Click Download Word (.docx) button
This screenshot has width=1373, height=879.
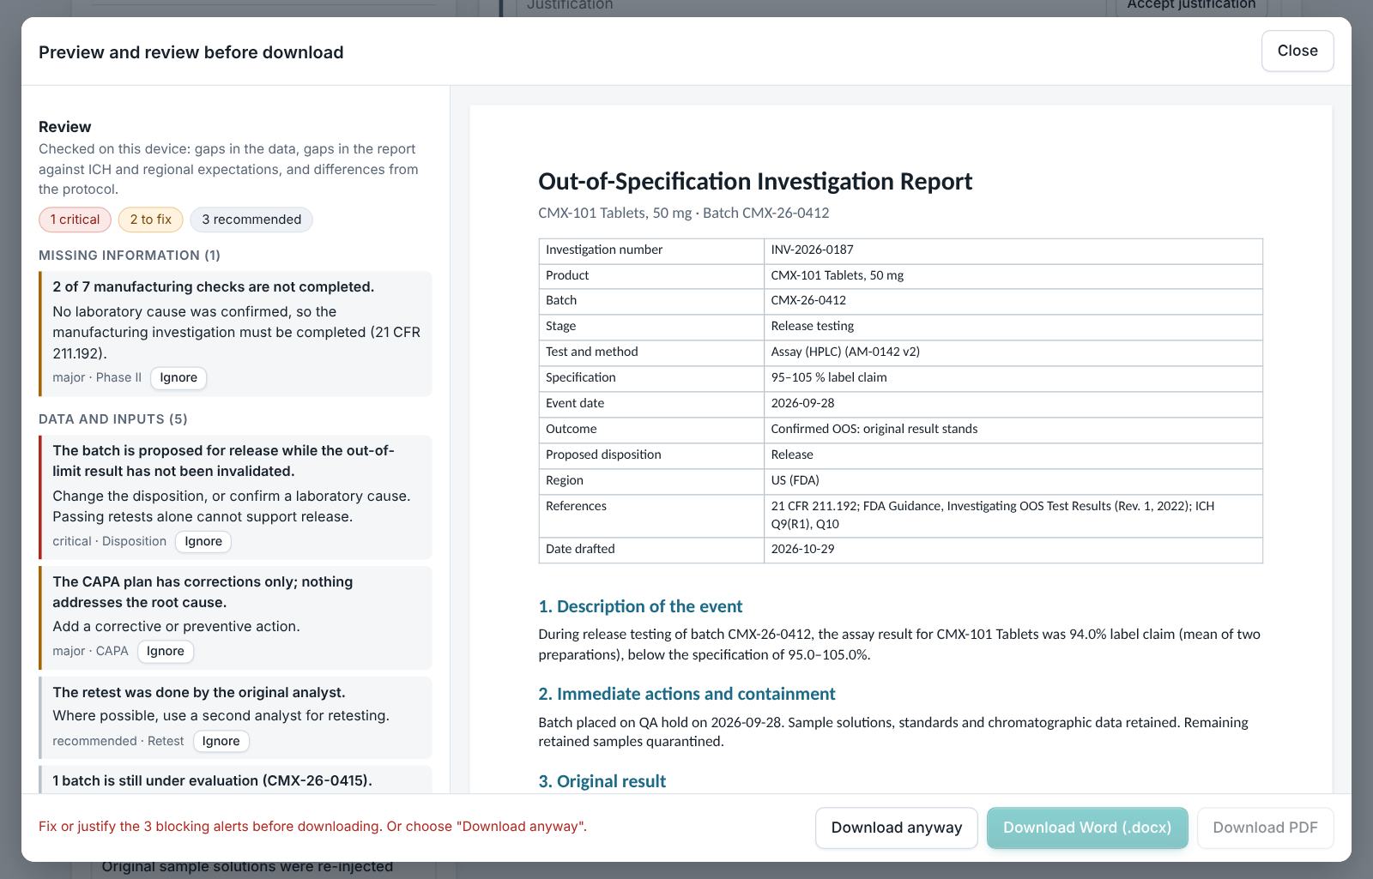coord(1087,828)
